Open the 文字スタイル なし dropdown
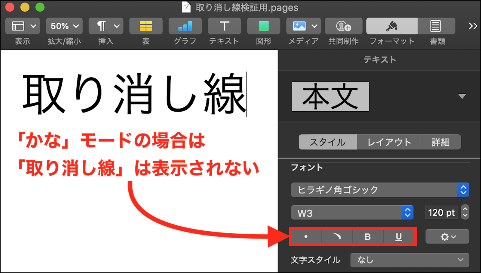 pos(410,260)
